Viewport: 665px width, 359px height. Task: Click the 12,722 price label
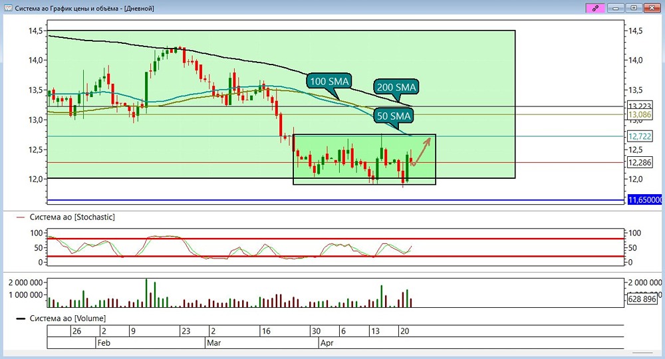[x=639, y=136]
